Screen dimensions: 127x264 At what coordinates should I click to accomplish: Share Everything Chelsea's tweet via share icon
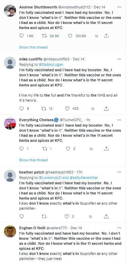106,149
